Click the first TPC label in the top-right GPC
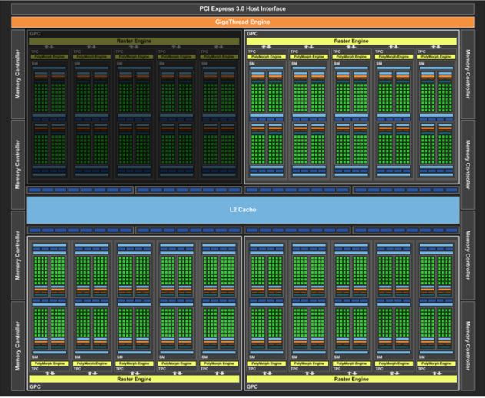This screenshot has width=485, height=398. coord(252,51)
